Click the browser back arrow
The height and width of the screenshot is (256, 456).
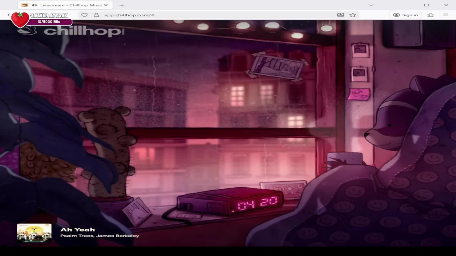pyautogui.click(x=9, y=15)
